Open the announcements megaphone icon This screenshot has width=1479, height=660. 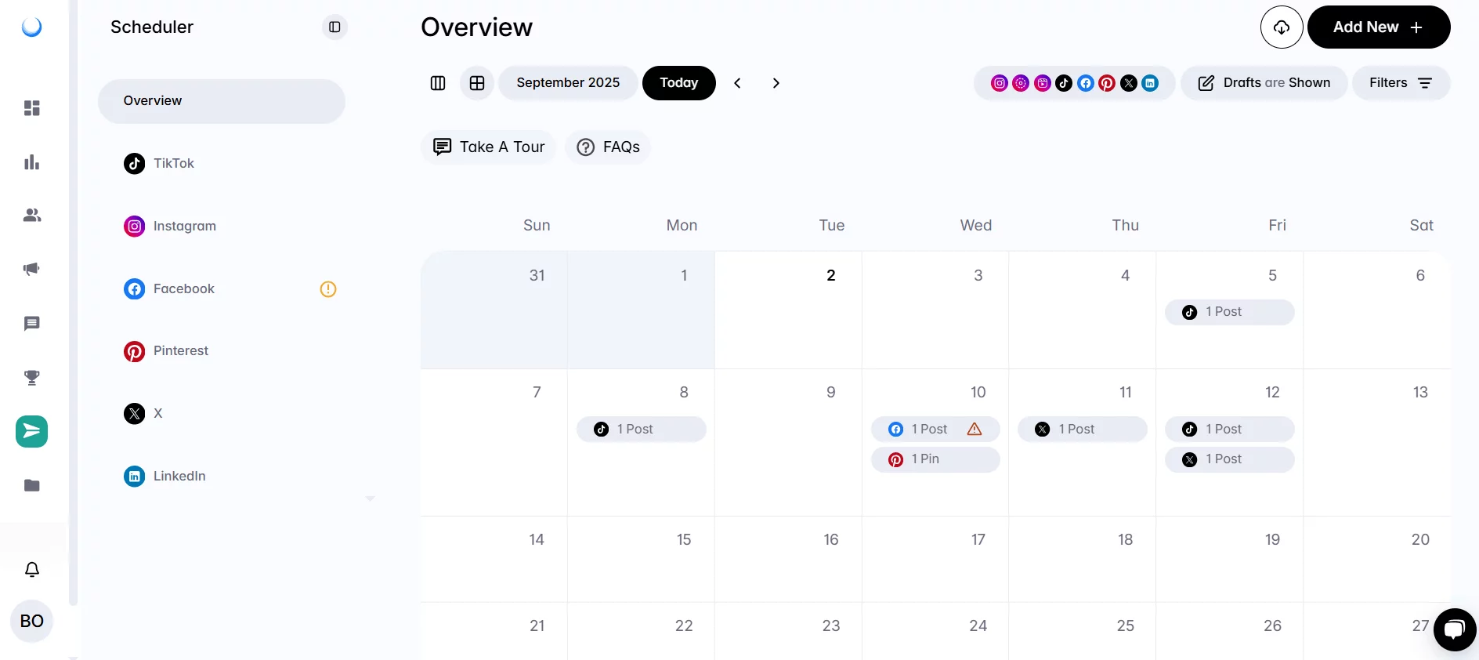click(x=31, y=270)
